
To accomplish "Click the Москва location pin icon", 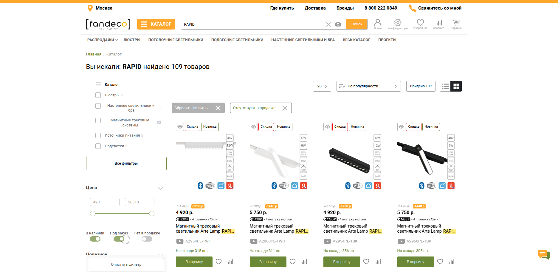I will (x=90, y=8).
